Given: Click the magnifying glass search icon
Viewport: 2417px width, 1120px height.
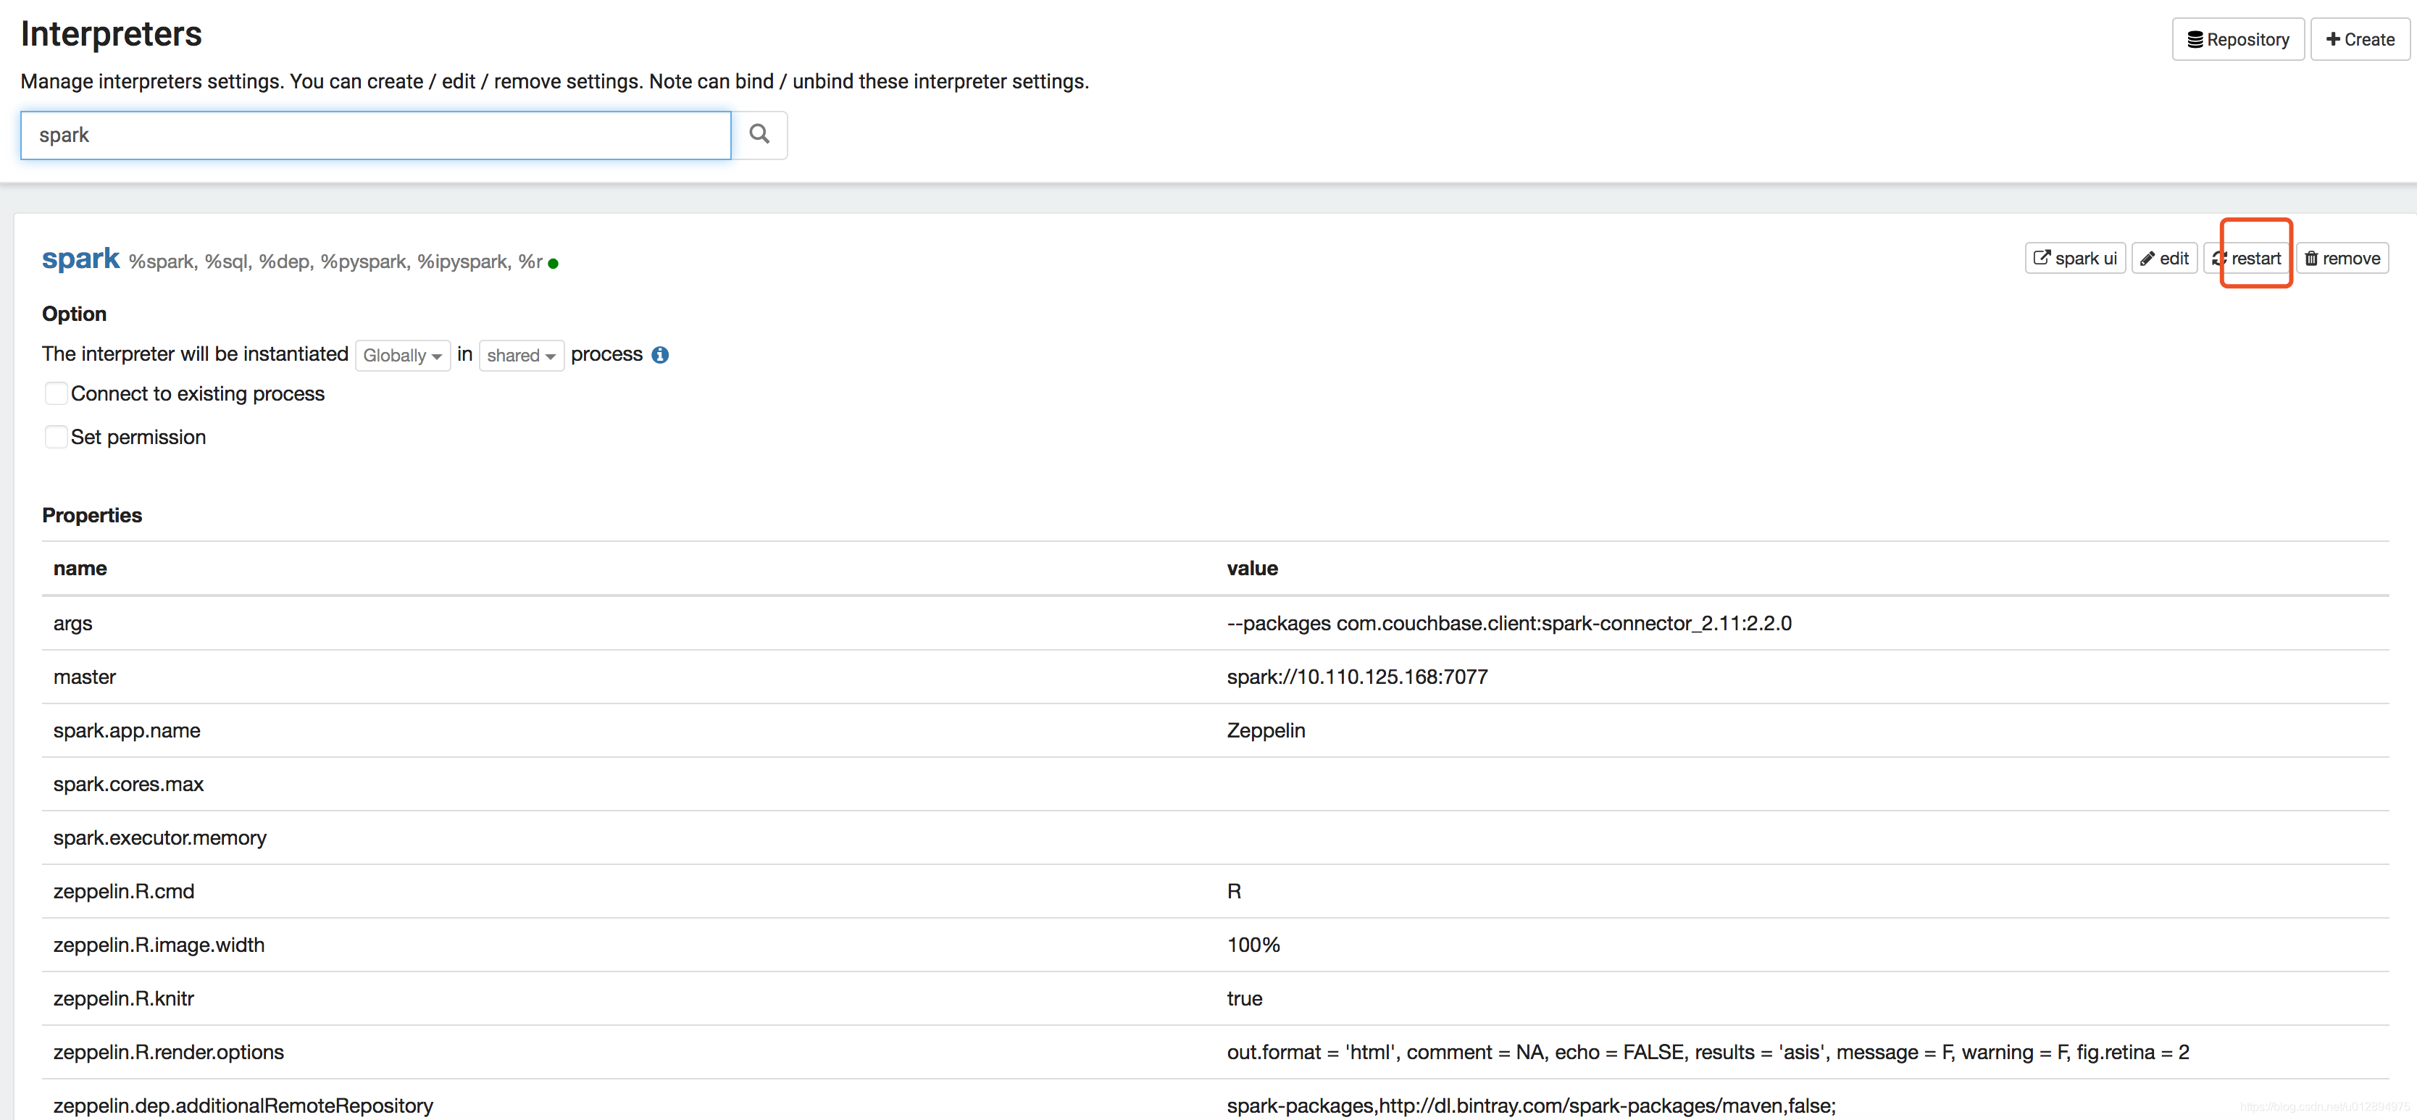Looking at the screenshot, I should click(x=759, y=135).
